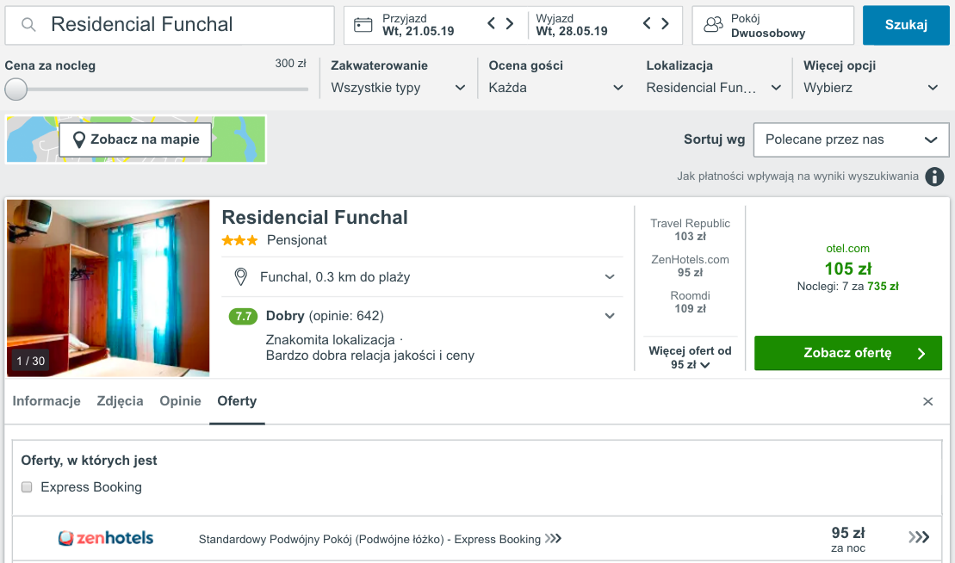Viewport: 955px width, 563px height.
Task: Expand the Dobry reviews row
Action: click(x=422, y=316)
